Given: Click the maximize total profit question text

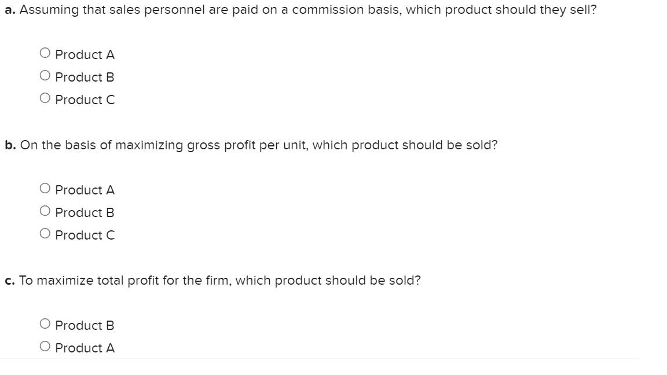Looking at the screenshot, I should [x=219, y=281].
